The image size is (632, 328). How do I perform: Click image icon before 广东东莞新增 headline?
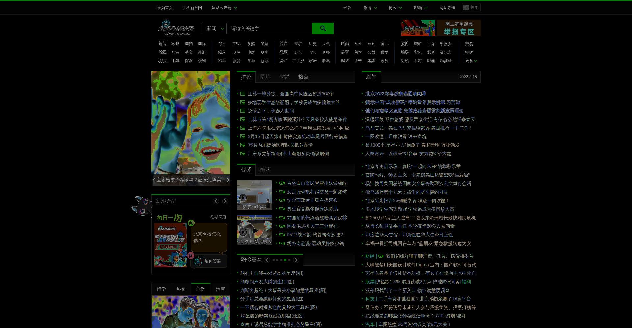(x=243, y=153)
